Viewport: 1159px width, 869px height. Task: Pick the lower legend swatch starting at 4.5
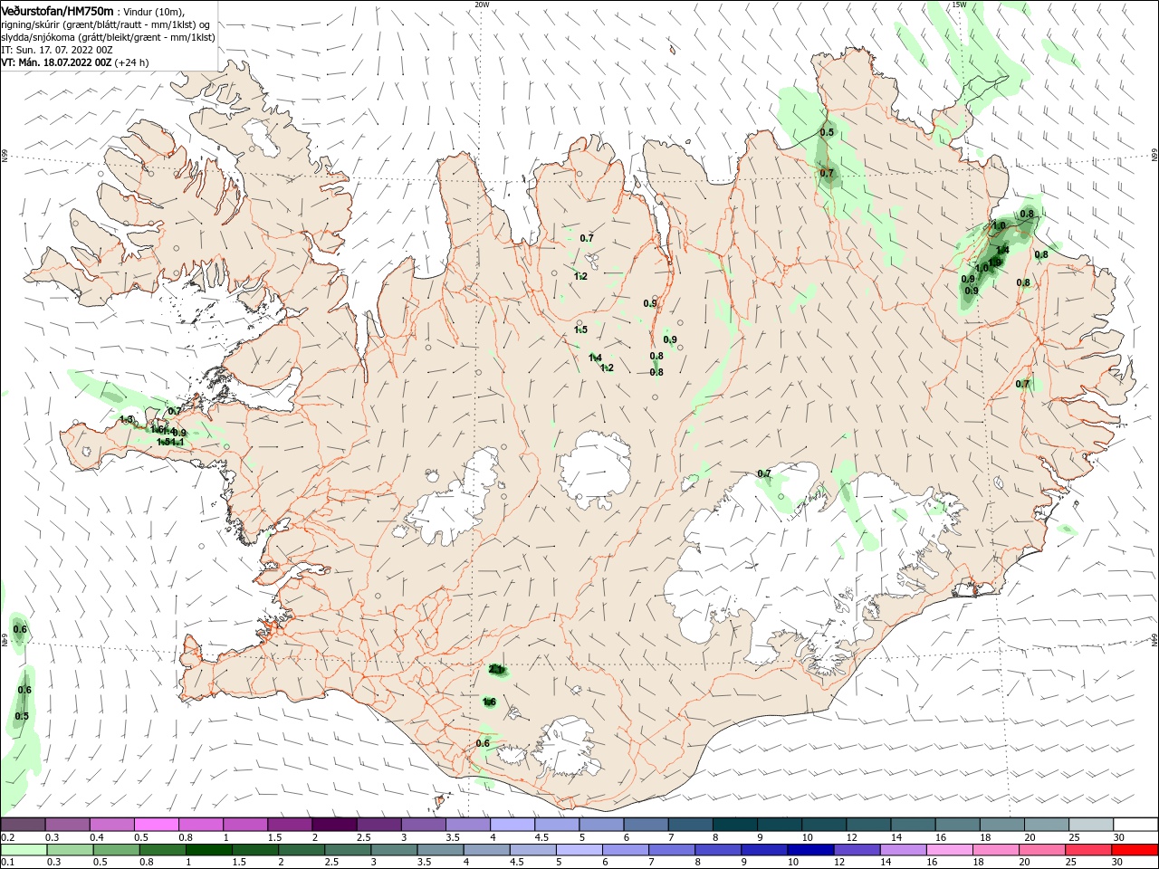(532, 850)
